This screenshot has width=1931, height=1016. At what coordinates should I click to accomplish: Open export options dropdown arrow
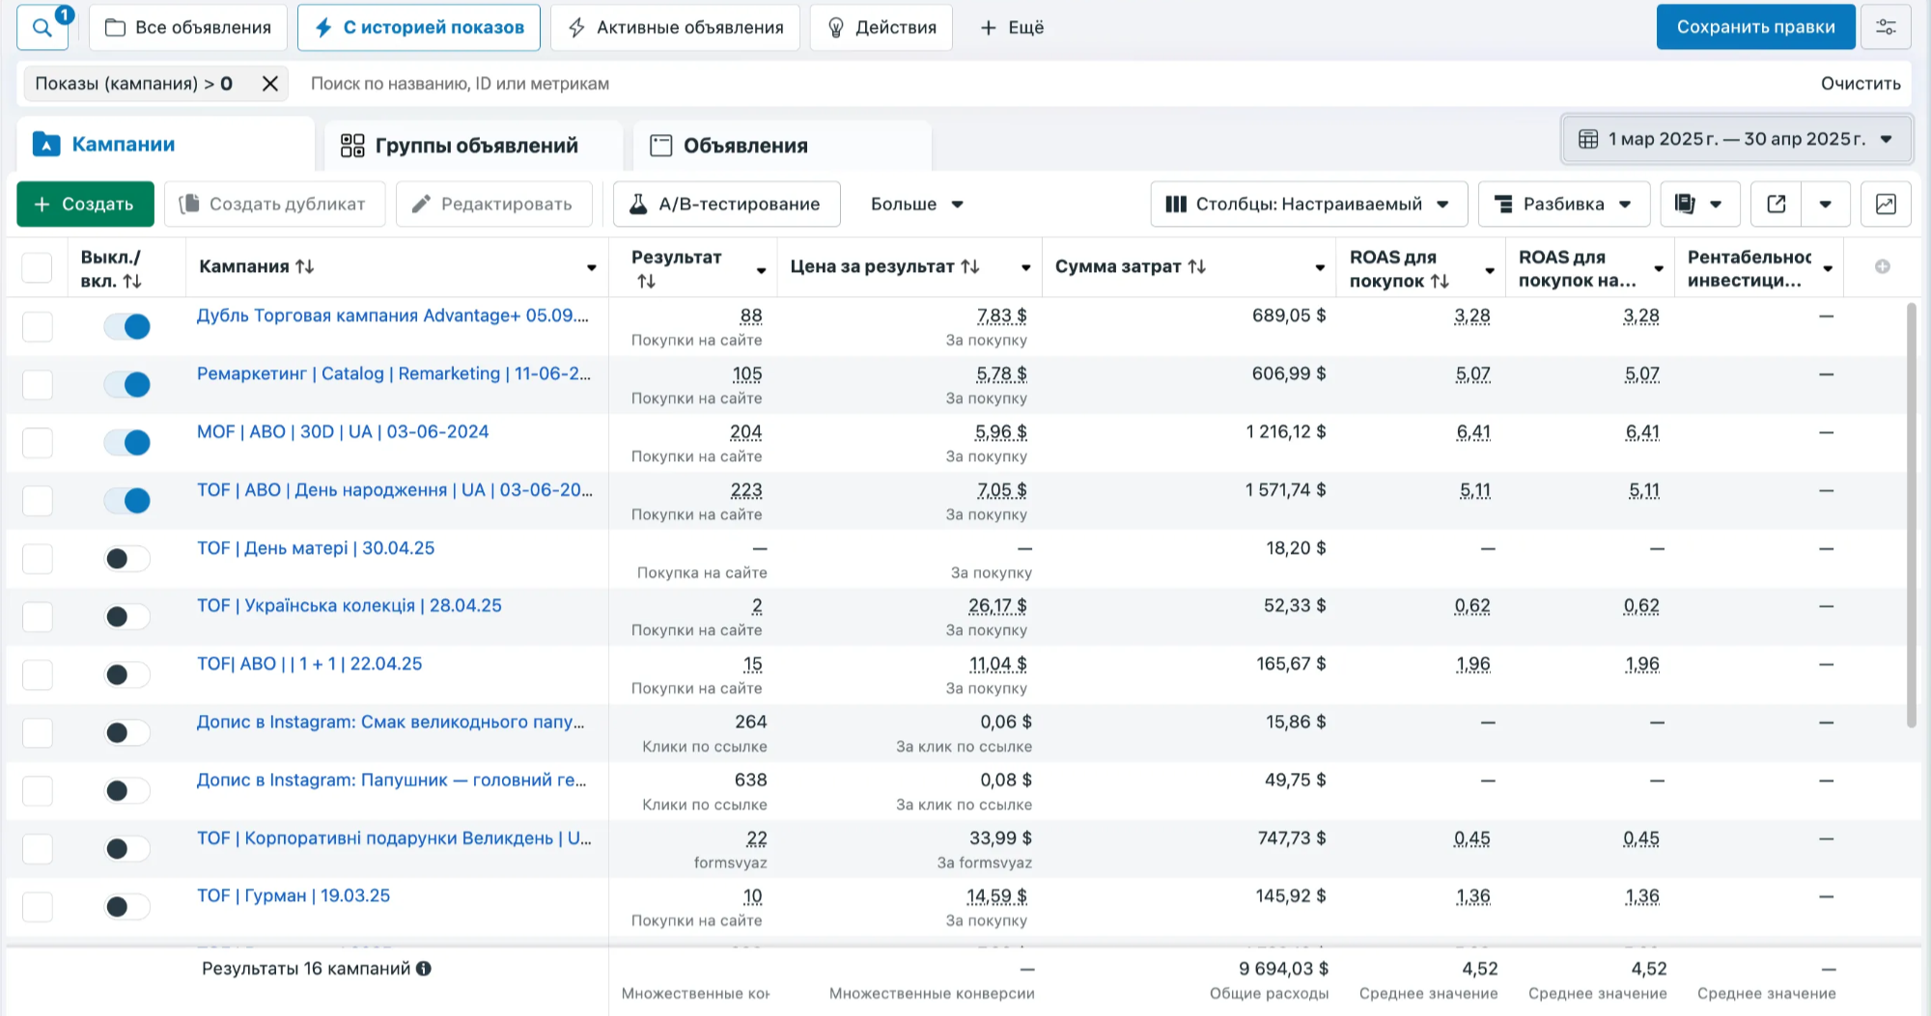click(1825, 204)
